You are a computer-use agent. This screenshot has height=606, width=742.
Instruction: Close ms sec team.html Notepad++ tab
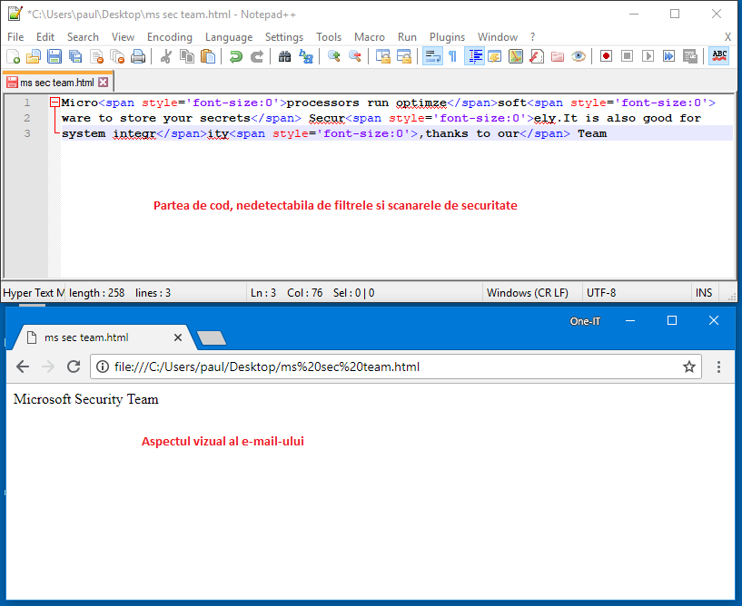104,83
